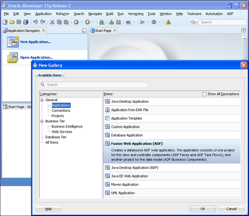Click the Back navigation arrow icon
Screen dimensions: 249x216
tap(76, 22)
